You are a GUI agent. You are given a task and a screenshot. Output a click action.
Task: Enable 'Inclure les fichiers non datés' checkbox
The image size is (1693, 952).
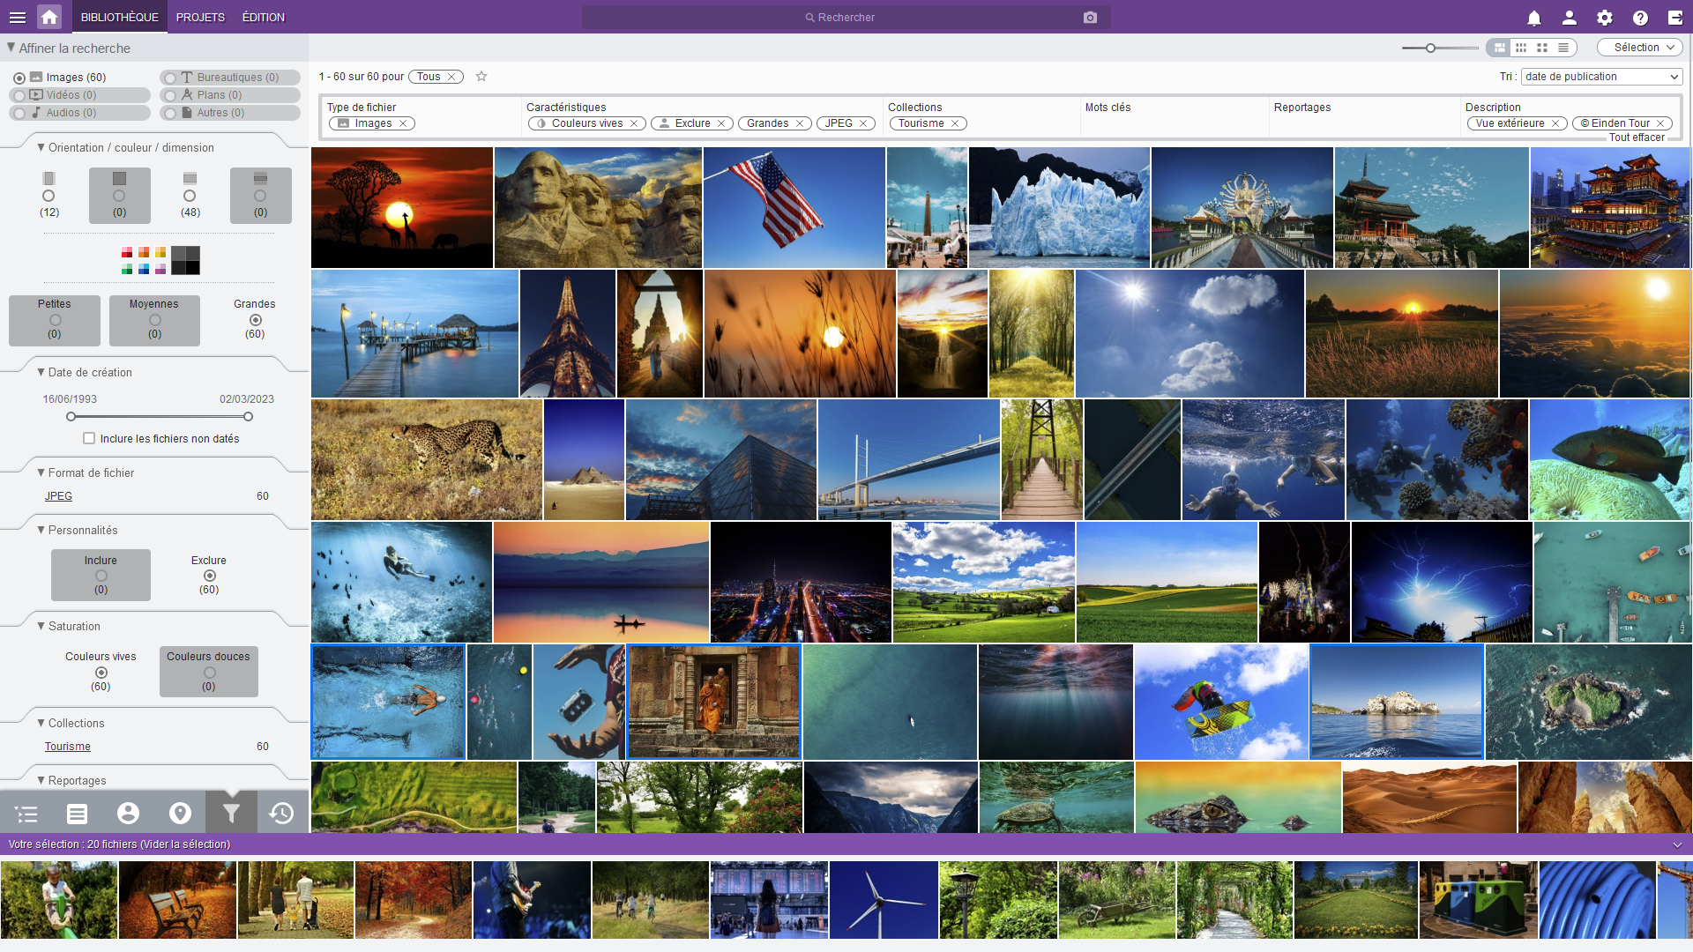tap(89, 438)
